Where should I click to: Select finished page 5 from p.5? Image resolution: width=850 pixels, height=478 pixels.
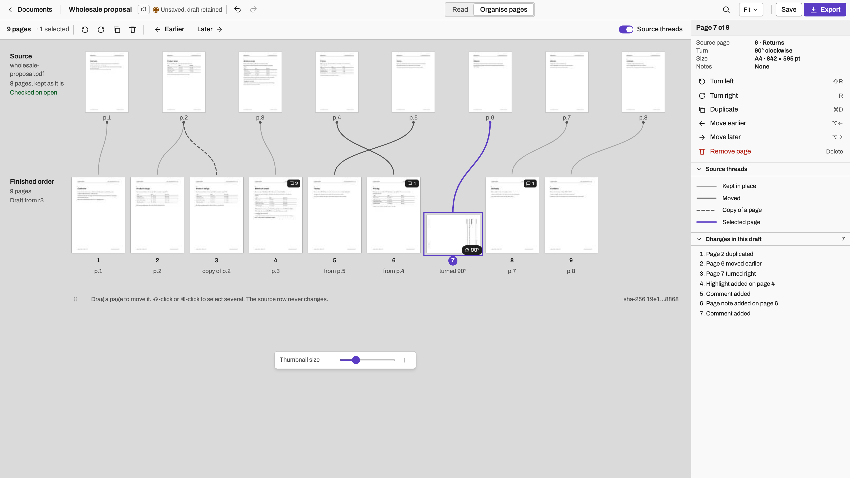[x=335, y=215]
